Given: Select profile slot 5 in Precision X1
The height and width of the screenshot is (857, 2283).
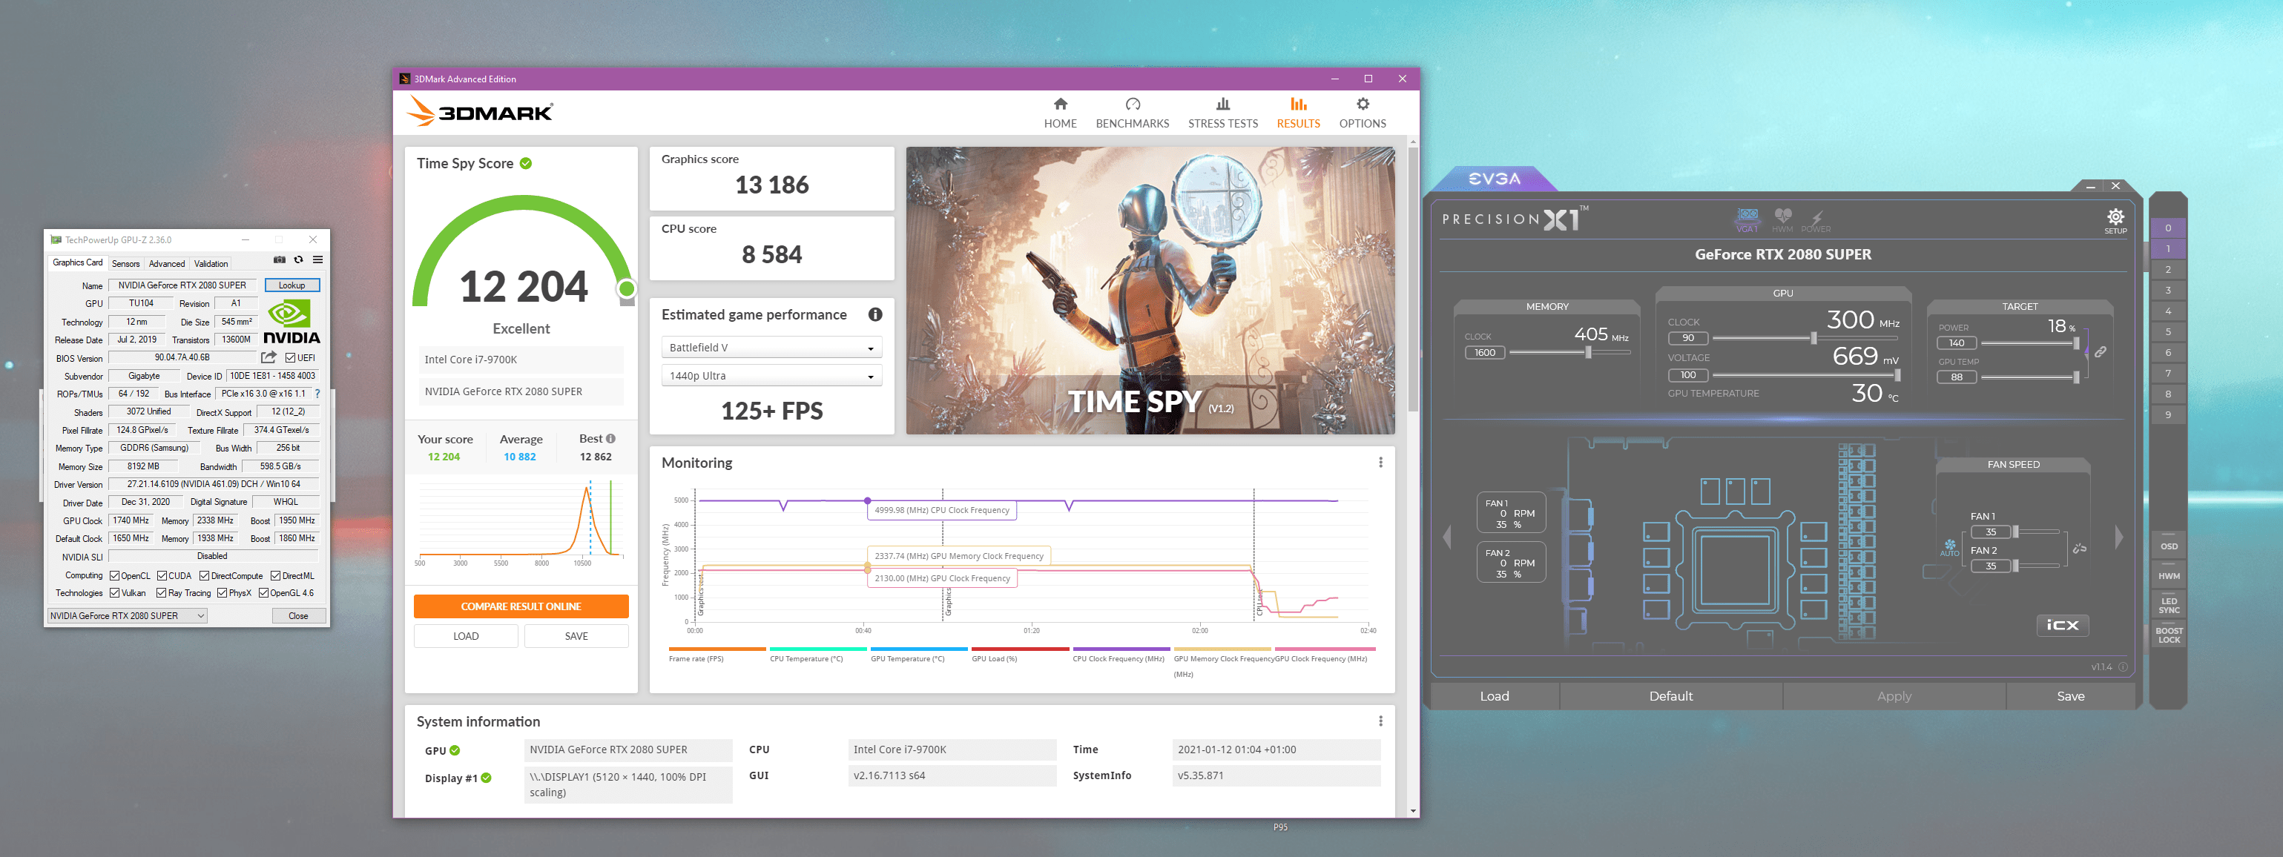Looking at the screenshot, I should [x=2168, y=331].
